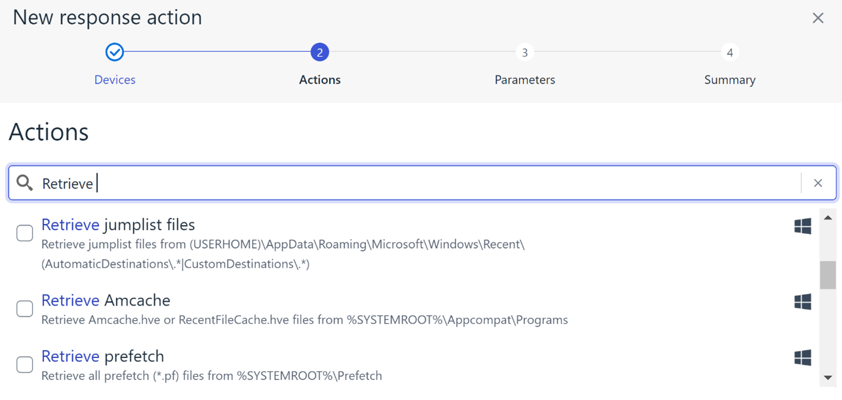This screenshot has height=400, width=842.
Task: Jump to the Parameters step label
Action: (525, 80)
